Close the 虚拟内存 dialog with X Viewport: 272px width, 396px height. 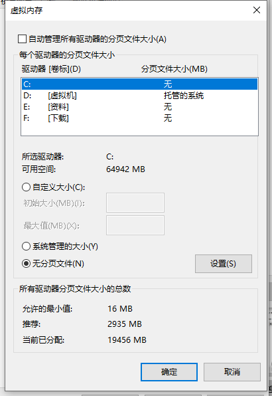[257, 10]
